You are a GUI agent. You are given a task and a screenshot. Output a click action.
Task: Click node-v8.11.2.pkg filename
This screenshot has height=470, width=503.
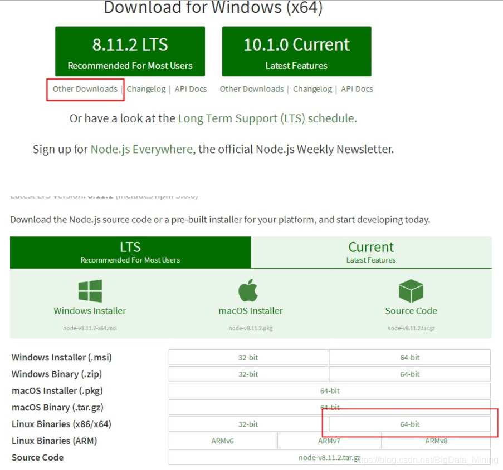click(251, 328)
